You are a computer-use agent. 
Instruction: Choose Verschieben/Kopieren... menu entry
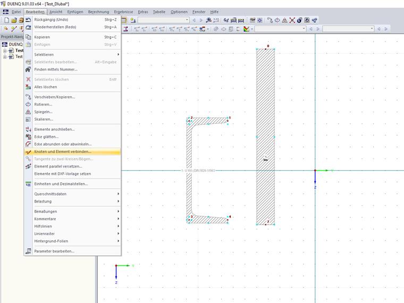pos(72,97)
